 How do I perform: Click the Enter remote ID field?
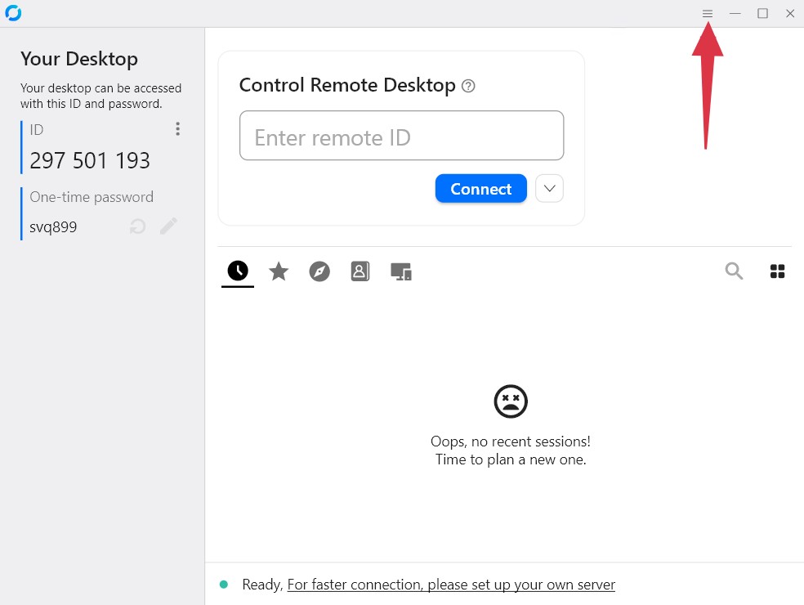click(401, 137)
